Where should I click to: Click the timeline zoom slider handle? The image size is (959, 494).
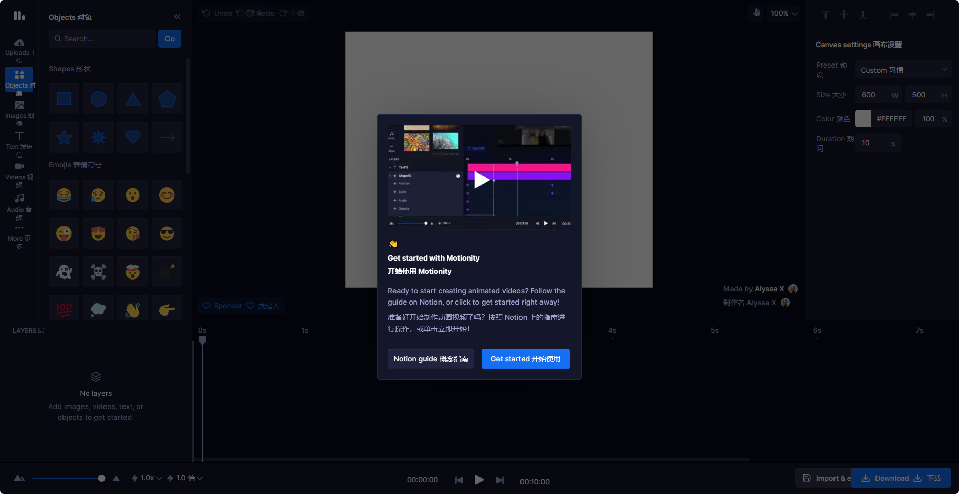[101, 478]
